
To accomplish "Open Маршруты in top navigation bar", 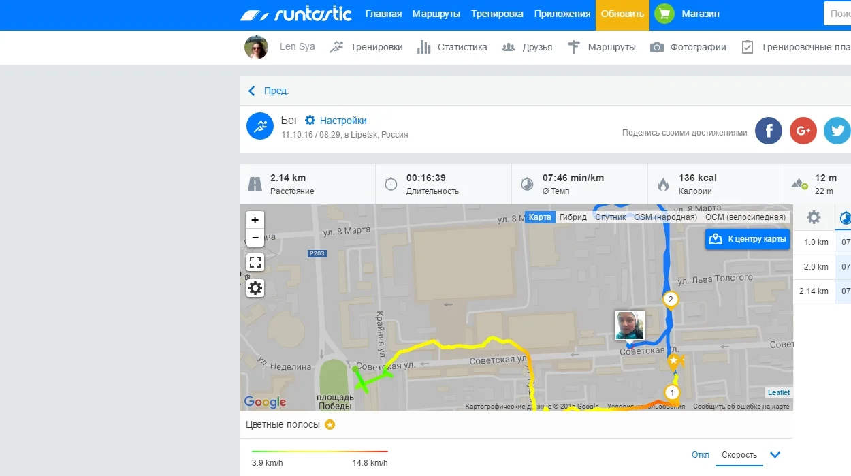I will (436, 14).
